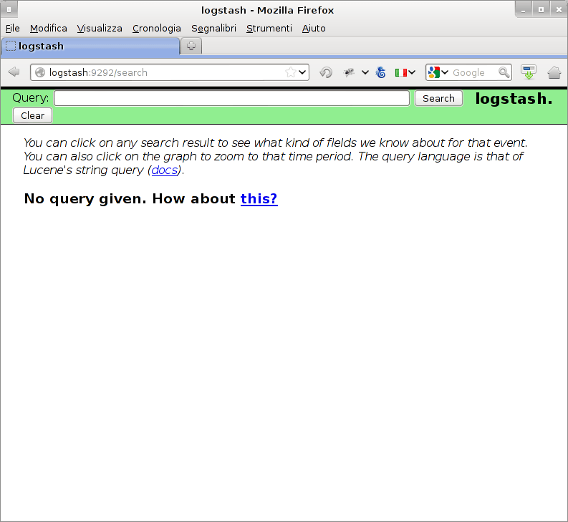
Task: Open the Cronologia menu
Action: click(156, 28)
